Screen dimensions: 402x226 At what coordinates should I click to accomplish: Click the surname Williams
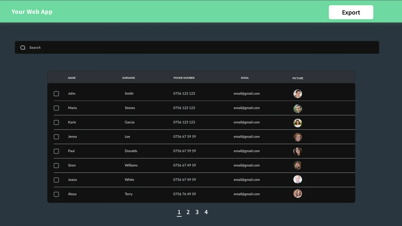tap(131, 165)
